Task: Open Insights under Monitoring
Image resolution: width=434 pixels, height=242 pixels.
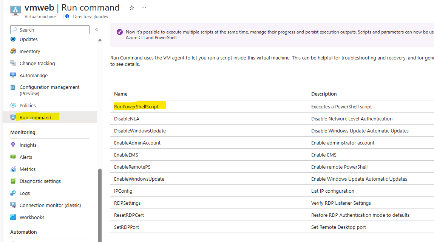Action: click(28, 145)
